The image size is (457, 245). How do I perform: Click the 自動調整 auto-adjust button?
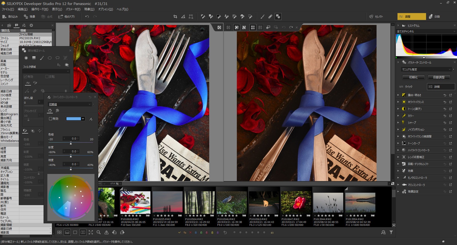[439, 77]
